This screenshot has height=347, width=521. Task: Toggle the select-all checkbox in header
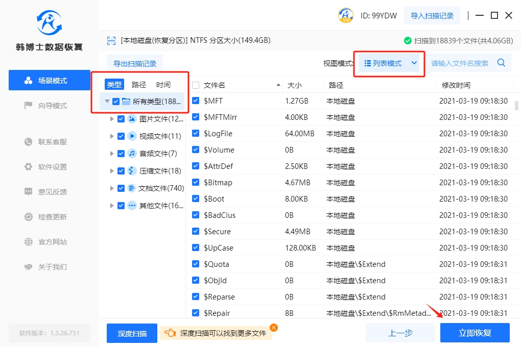tap(196, 85)
